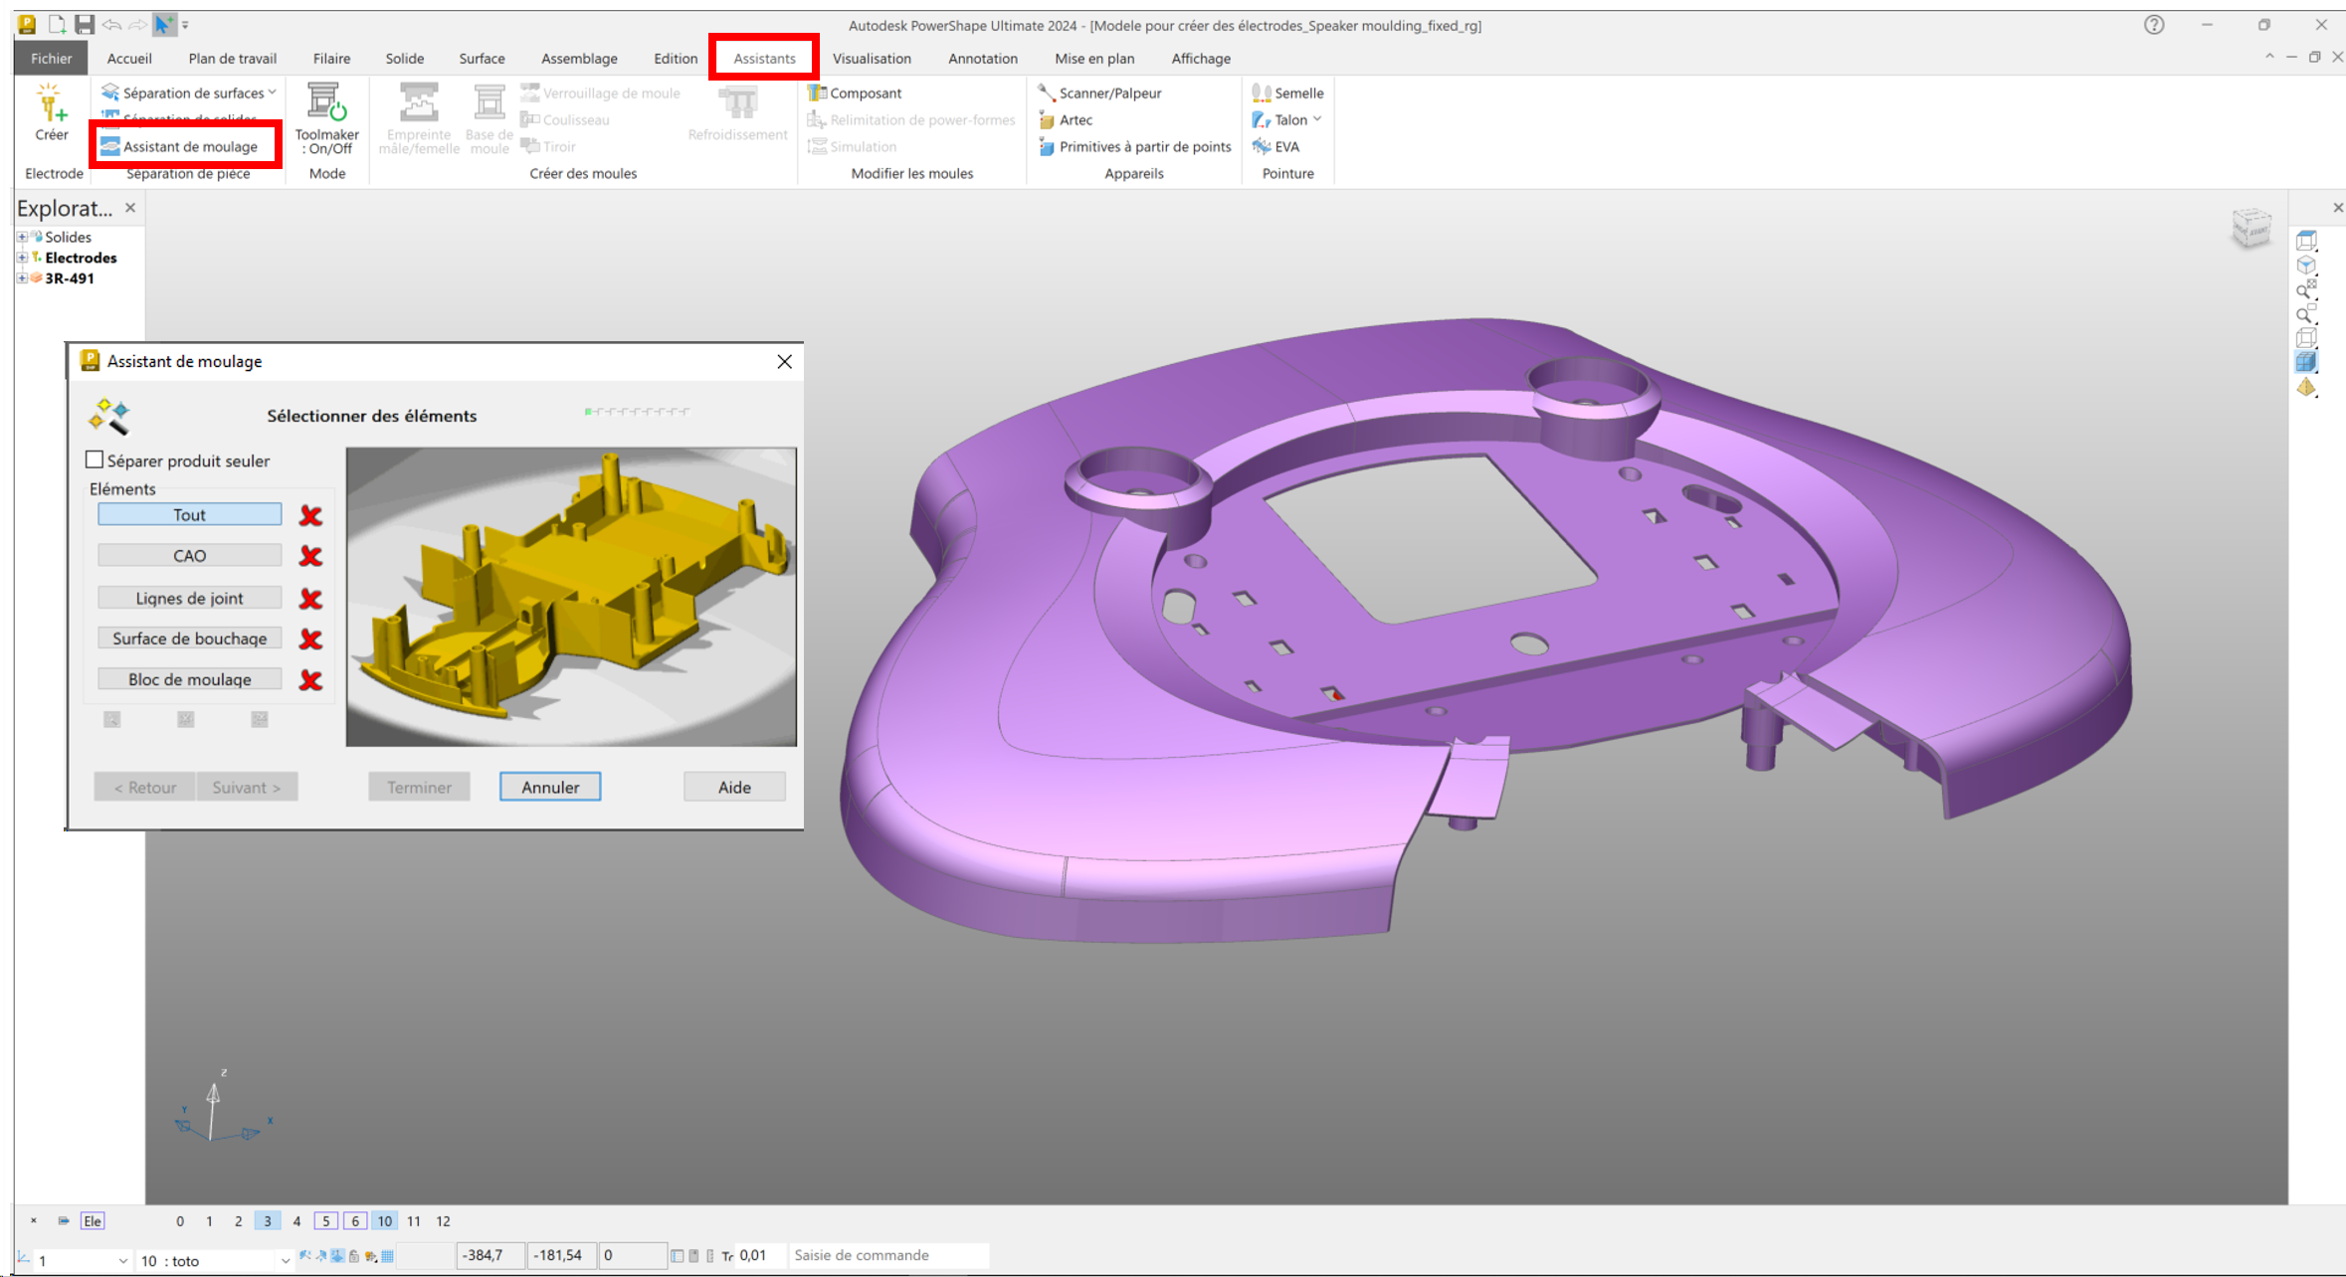The image size is (2346, 1277).
Task: Open the Séparation de surfaces dropdown
Action: (272, 92)
